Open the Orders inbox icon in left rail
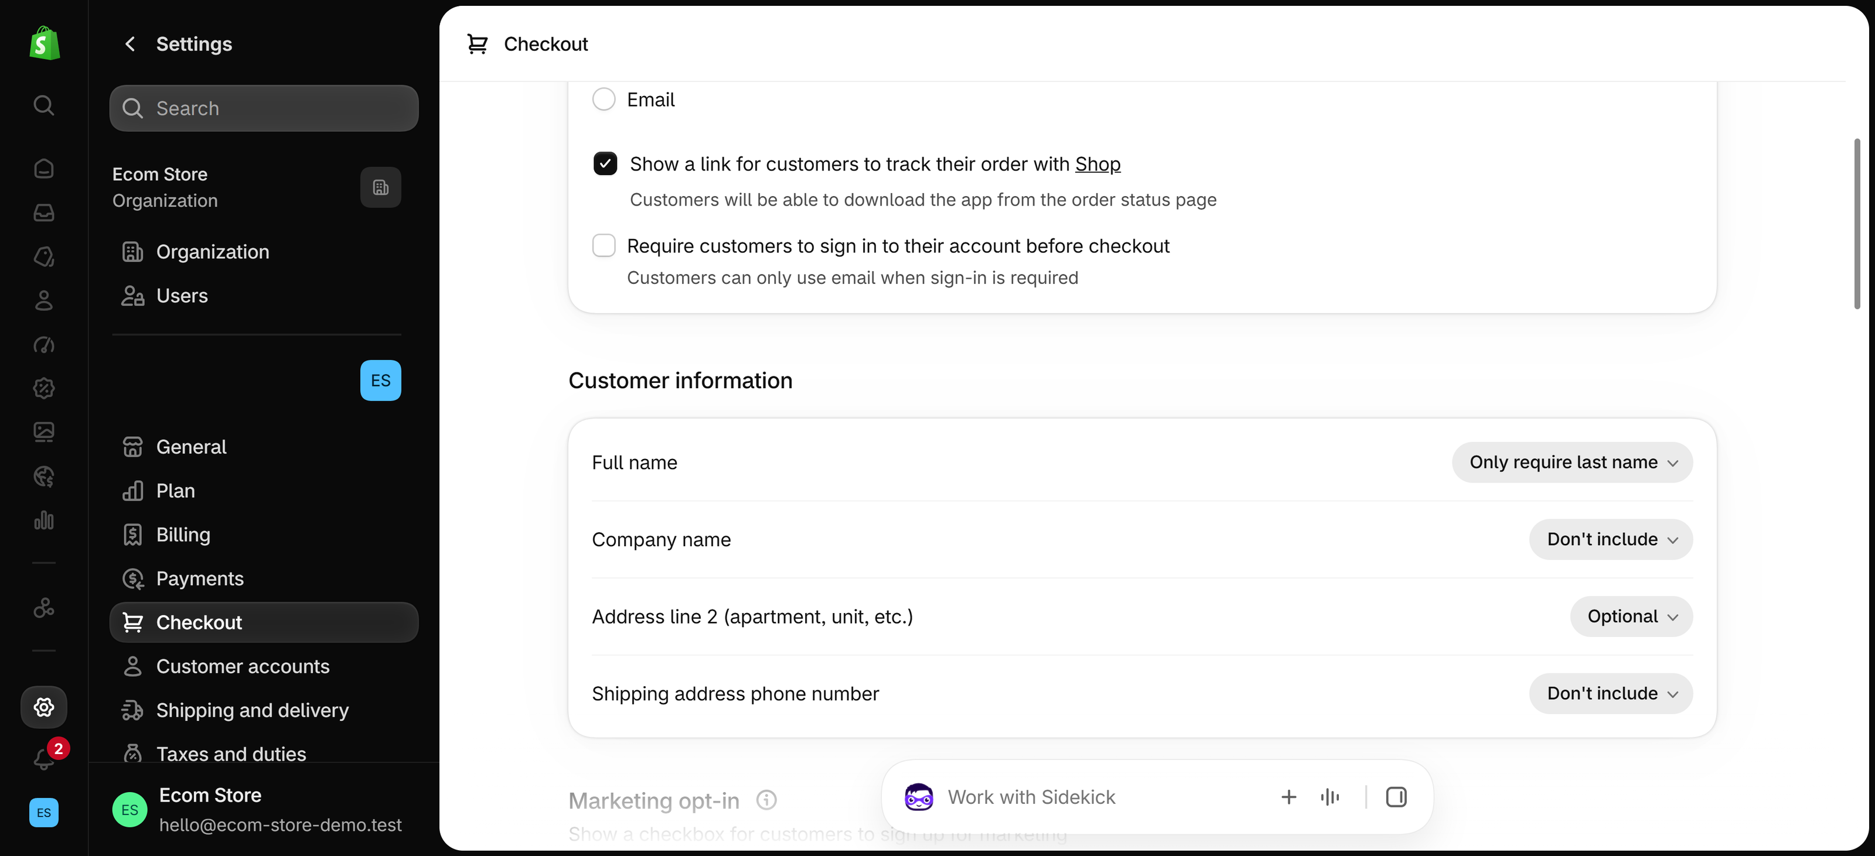Screen dimensions: 1875x856 [x=44, y=213]
